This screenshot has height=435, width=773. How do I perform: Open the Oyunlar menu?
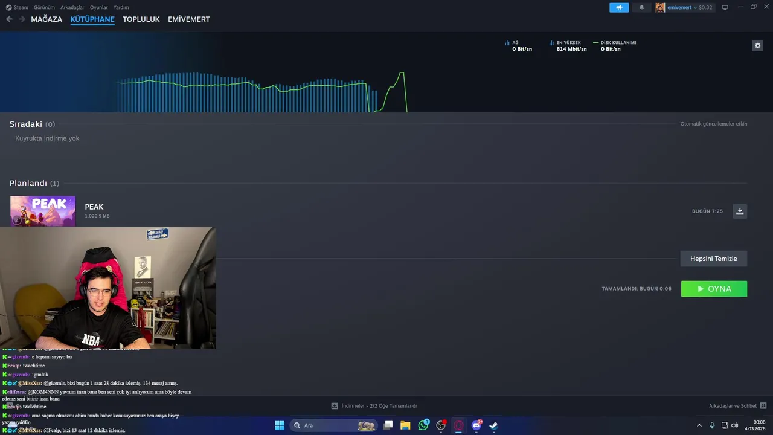click(98, 7)
